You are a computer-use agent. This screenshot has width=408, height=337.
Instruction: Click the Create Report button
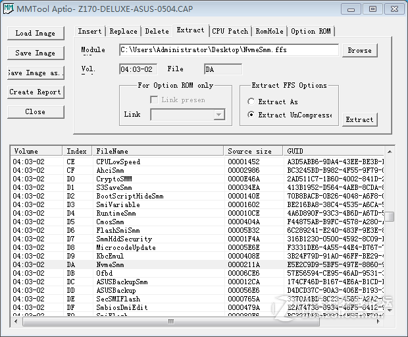[36, 92]
